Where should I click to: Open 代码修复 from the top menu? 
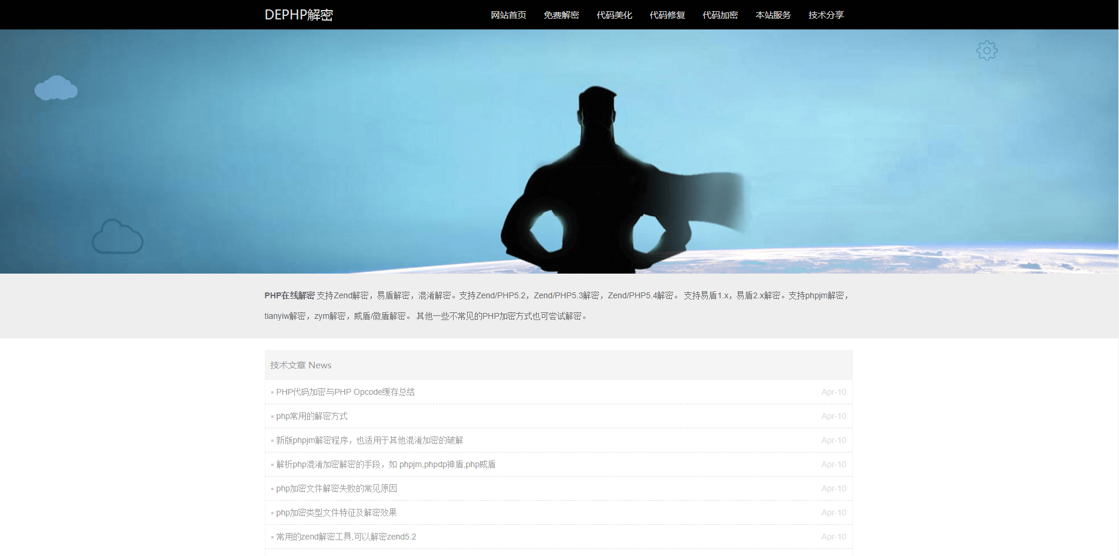coord(667,15)
